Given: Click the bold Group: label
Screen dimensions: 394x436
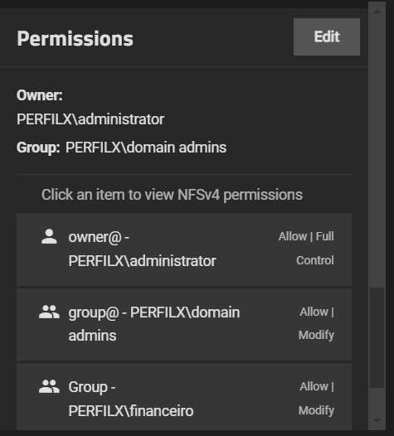Looking at the screenshot, I should click(38, 148).
